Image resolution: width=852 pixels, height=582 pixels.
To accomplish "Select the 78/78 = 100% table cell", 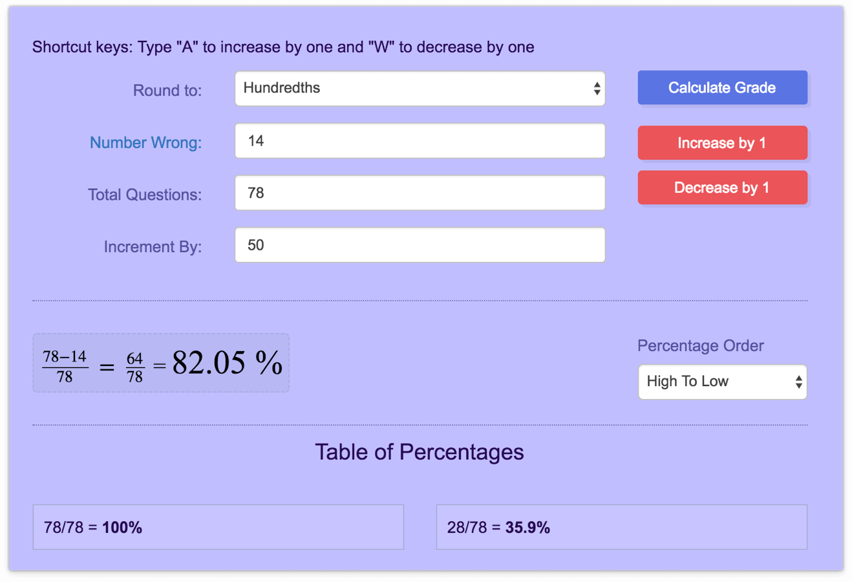I will tap(218, 527).
